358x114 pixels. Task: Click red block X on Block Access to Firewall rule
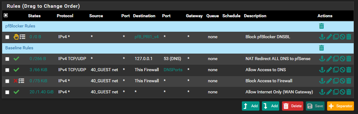15,81
